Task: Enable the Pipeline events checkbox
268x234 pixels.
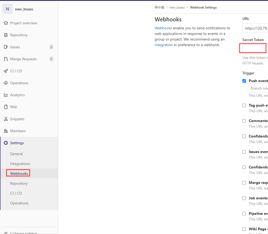Action: point(244,214)
